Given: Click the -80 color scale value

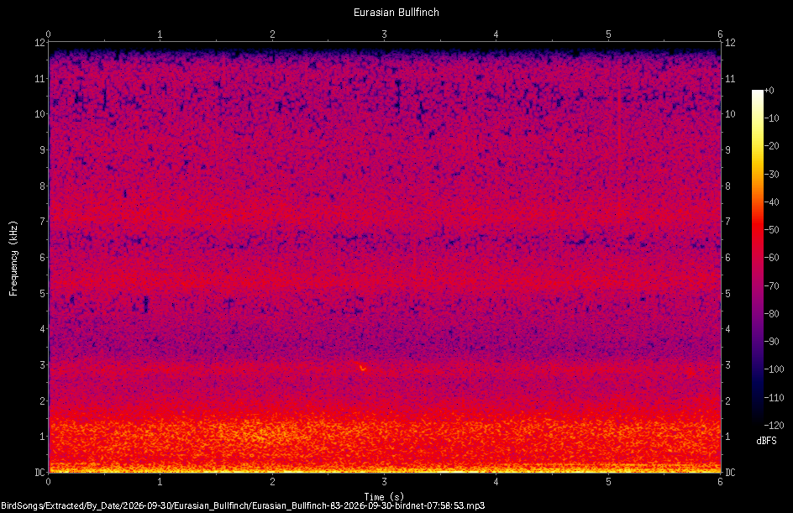Looking at the screenshot, I should click(772, 314).
